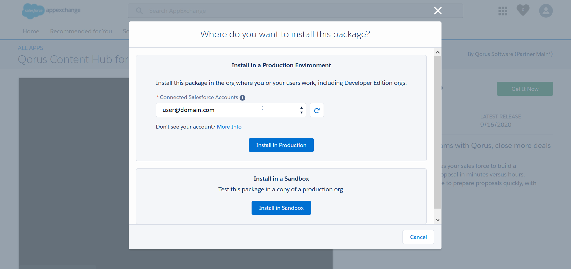Open the Recommended for You tab
This screenshot has height=269, width=571.
click(x=81, y=32)
